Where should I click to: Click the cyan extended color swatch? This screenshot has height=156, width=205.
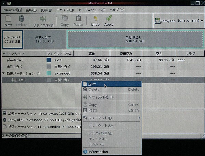pyautogui.click(x=49, y=73)
